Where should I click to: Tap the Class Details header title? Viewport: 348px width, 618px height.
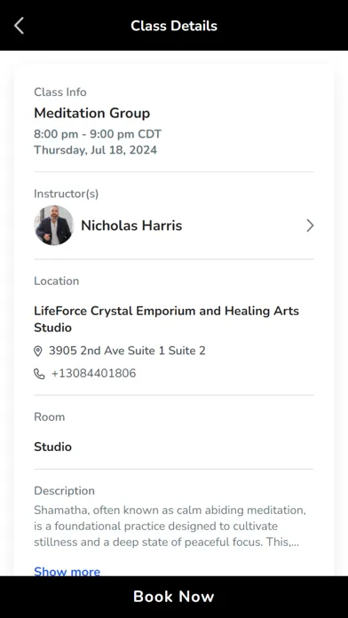click(x=174, y=26)
